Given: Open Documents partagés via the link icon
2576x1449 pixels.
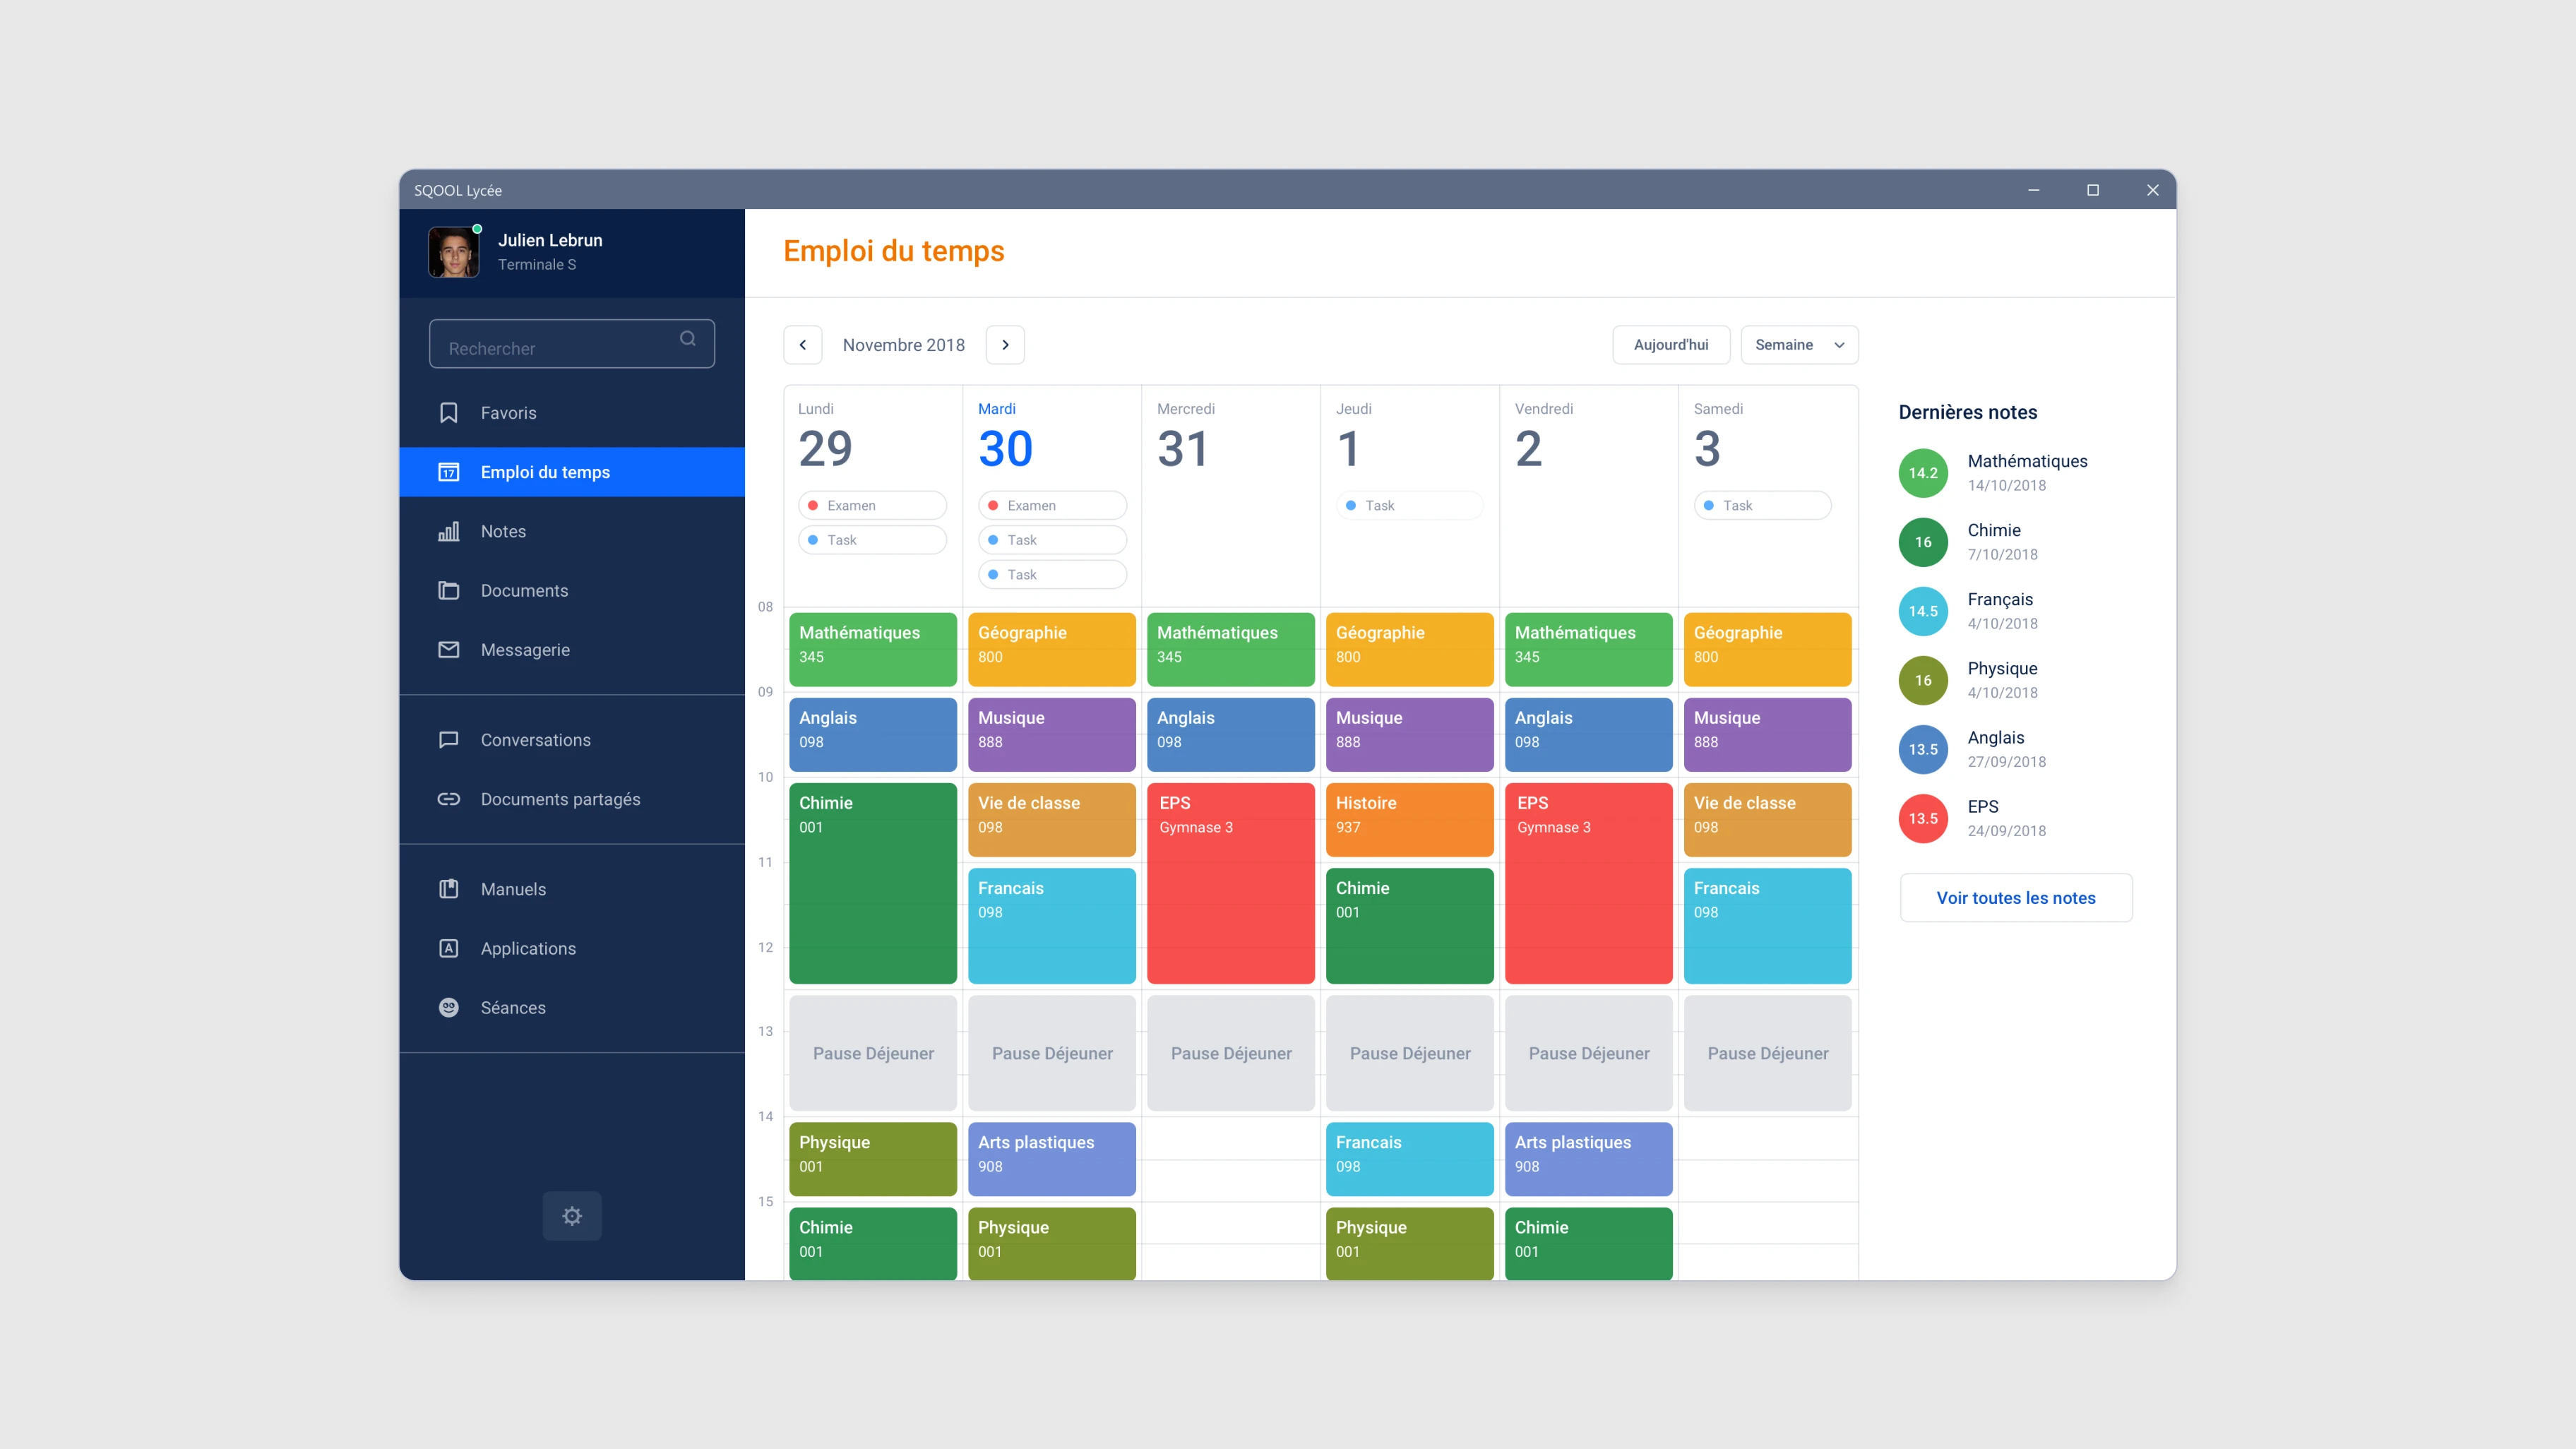Looking at the screenshot, I should coord(449,799).
